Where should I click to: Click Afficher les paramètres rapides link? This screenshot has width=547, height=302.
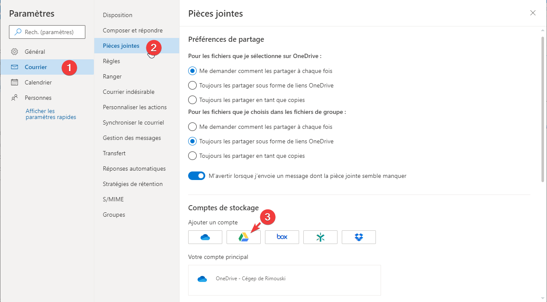click(51, 114)
